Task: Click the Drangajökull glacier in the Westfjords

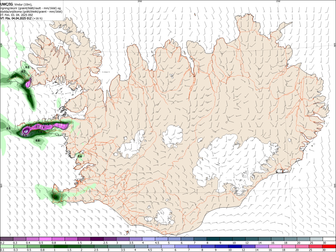Action: point(76,39)
